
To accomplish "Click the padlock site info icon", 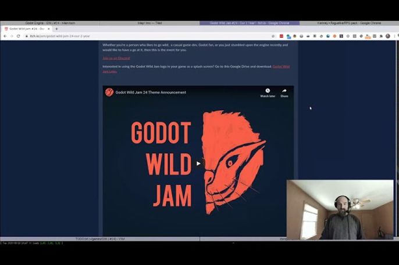I will tap(27, 37).
